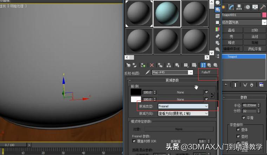Open 衰减类型 Fresnel dropdown
The width and height of the screenshot is (267, 155).
(183, 106)
